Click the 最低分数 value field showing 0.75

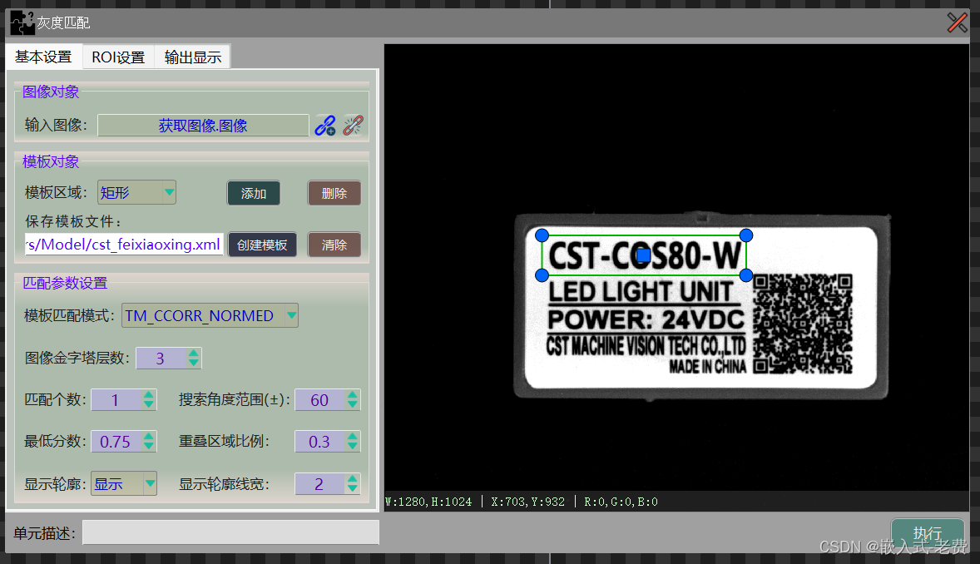[x=116, y=442]
